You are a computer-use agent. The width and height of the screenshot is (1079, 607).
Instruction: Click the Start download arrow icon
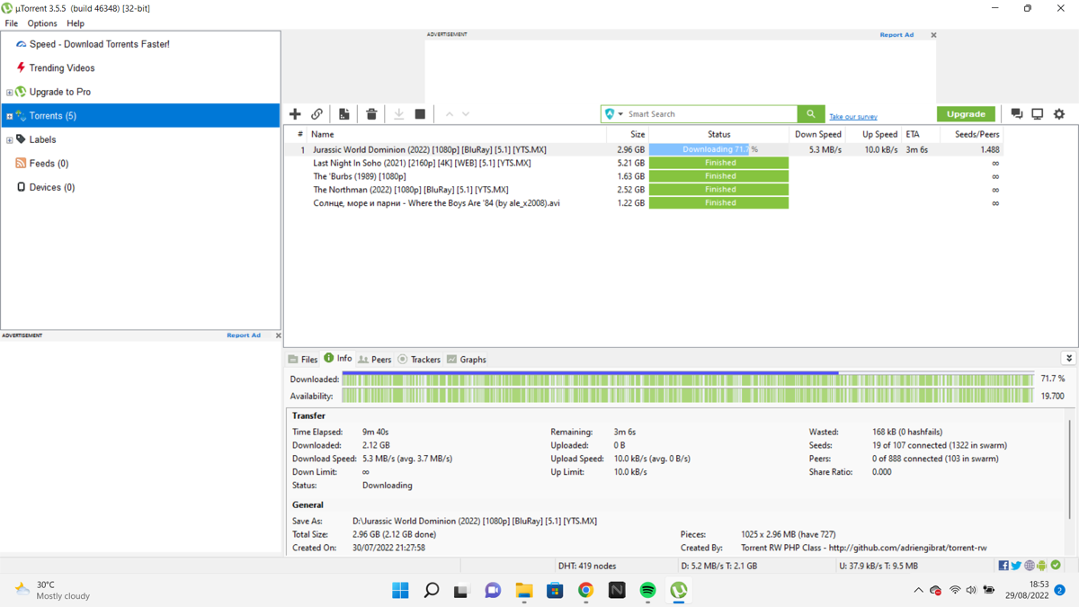tap(398, 114)
